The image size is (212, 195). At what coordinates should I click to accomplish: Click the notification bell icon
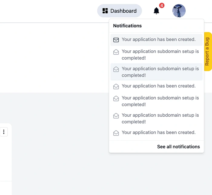point(156,11)
